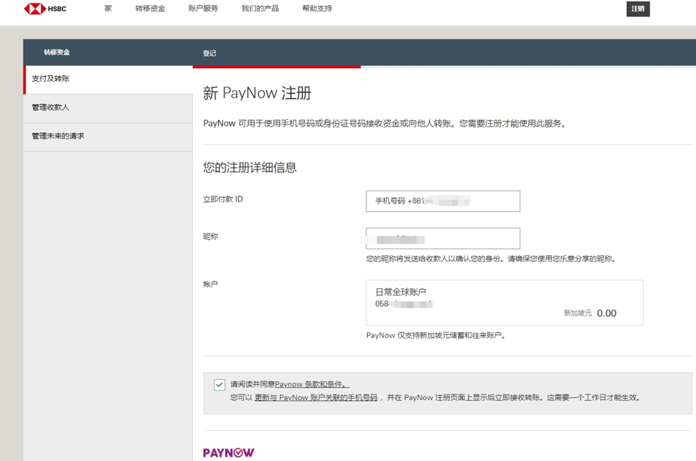Click the 立即付款 ID phone number field
This screenshot has height=461, width=696.
tap(442, 201)
